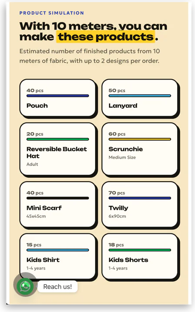The height and width of the screenshot is (312, 195).
Task: Open the Twilly 6x90cm card
Action: tap(140, 204)
